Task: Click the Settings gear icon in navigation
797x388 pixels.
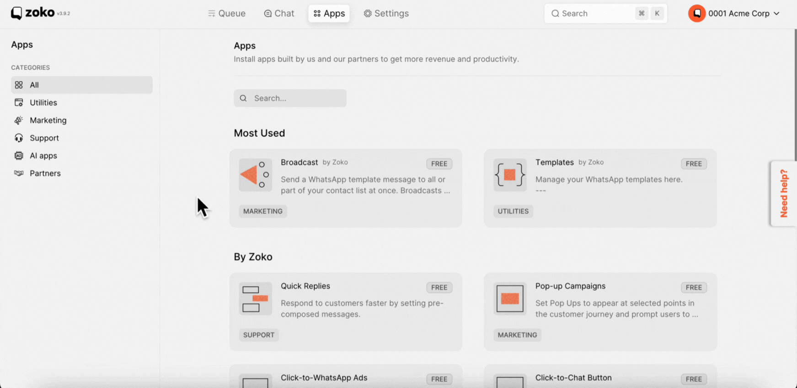Action: [x=368, y=14]
